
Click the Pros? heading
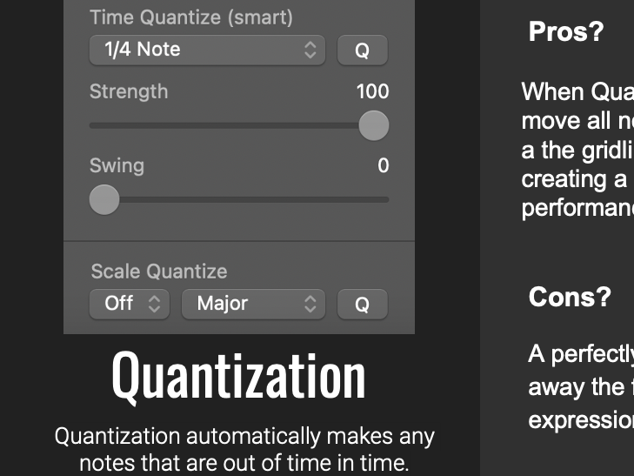point(566,32)
